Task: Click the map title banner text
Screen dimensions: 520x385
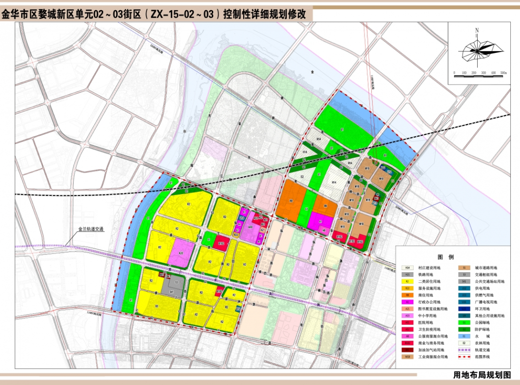Action: point(154,14)
